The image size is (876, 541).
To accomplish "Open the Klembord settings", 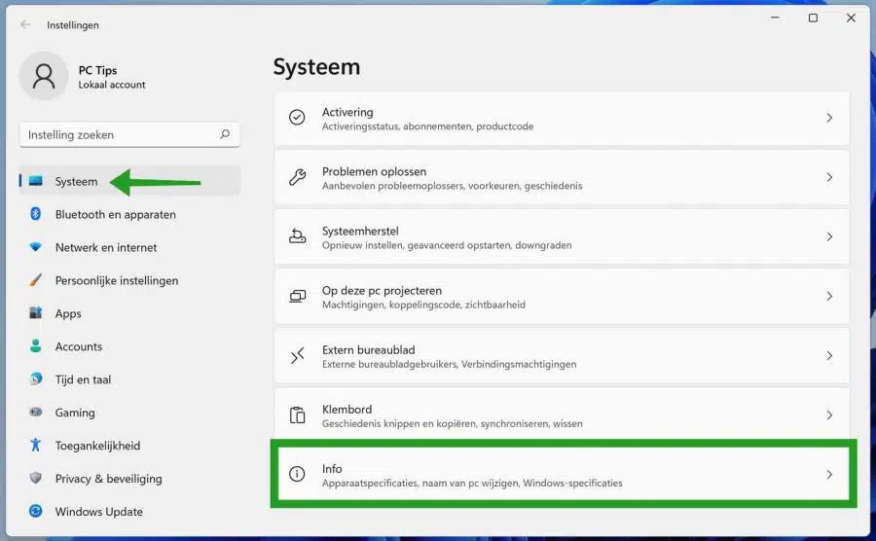I will (562, 415).
